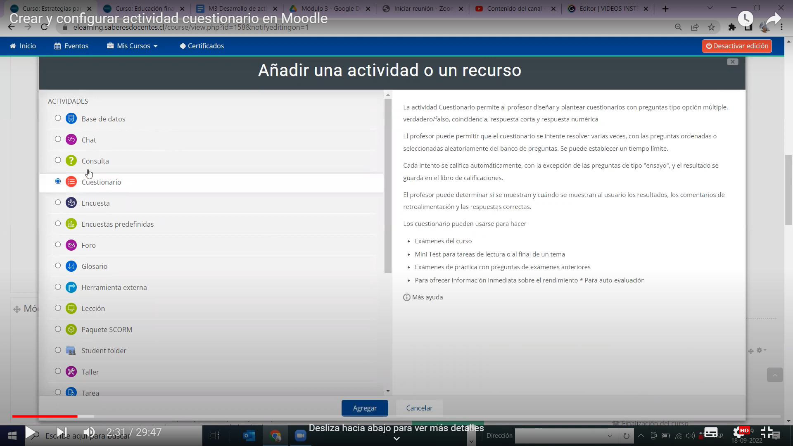Open the Dirección address bar dropdown
Screen dimensions: 793x446
coord(610,436)
